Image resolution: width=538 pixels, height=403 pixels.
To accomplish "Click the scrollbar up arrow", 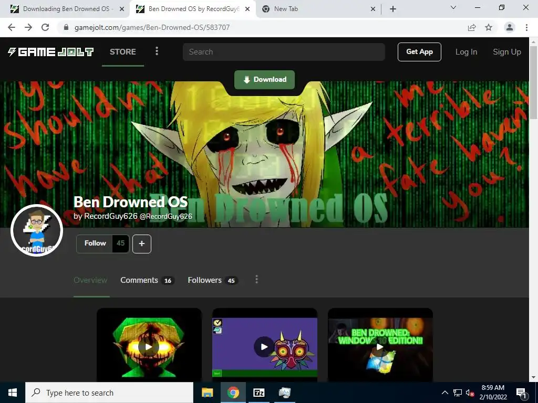I will click(x=533, y=42).
